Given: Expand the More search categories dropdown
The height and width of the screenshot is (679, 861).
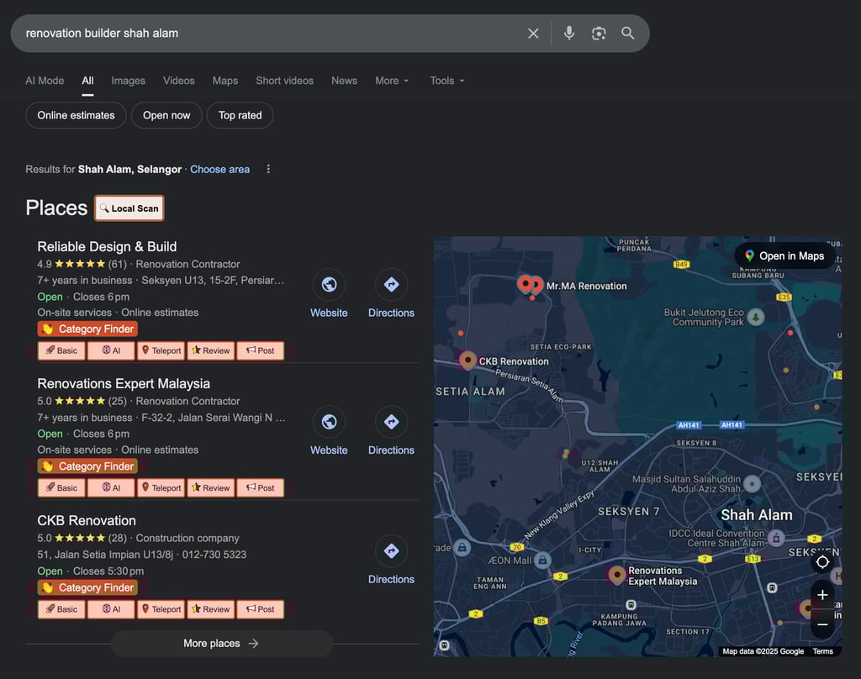Looking at the screenshot, I should [x=392, y=81].
